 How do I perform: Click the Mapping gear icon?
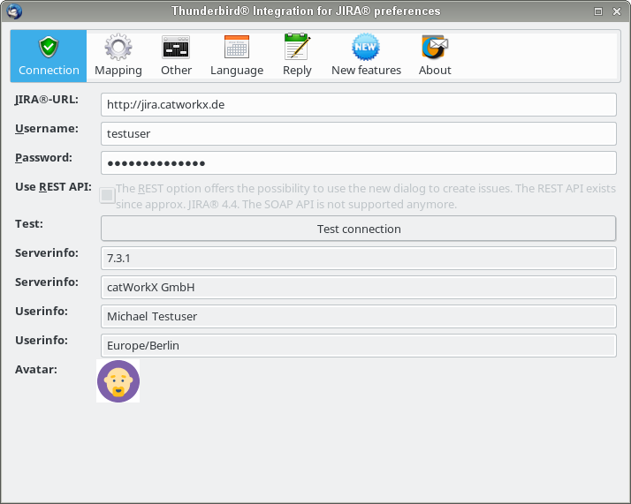pyautogui.click(x=118, y=47)
